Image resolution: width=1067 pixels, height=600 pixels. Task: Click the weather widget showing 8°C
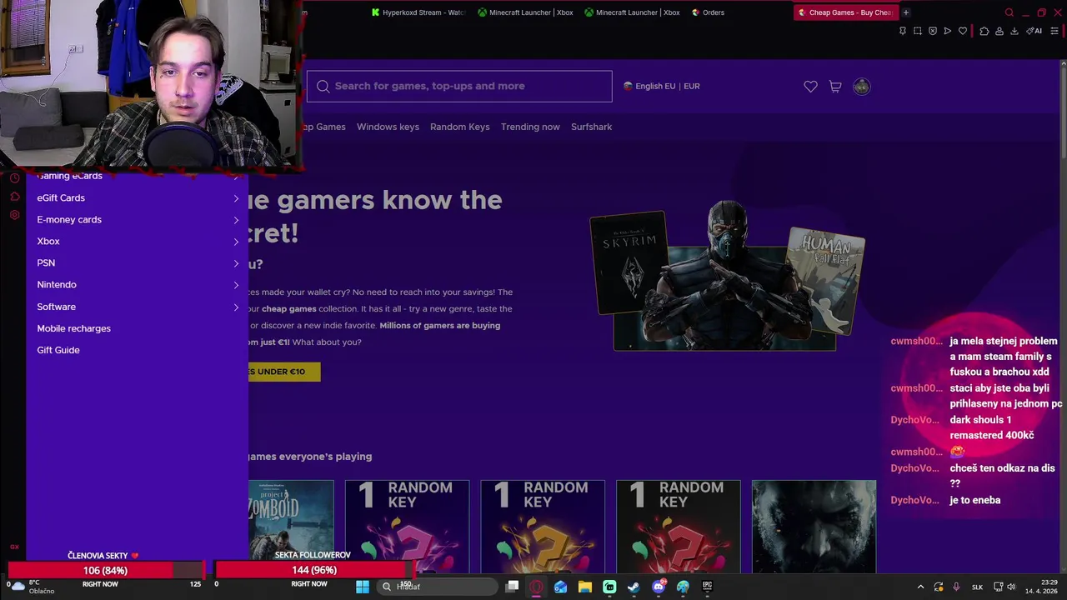[x=32, y=587]
